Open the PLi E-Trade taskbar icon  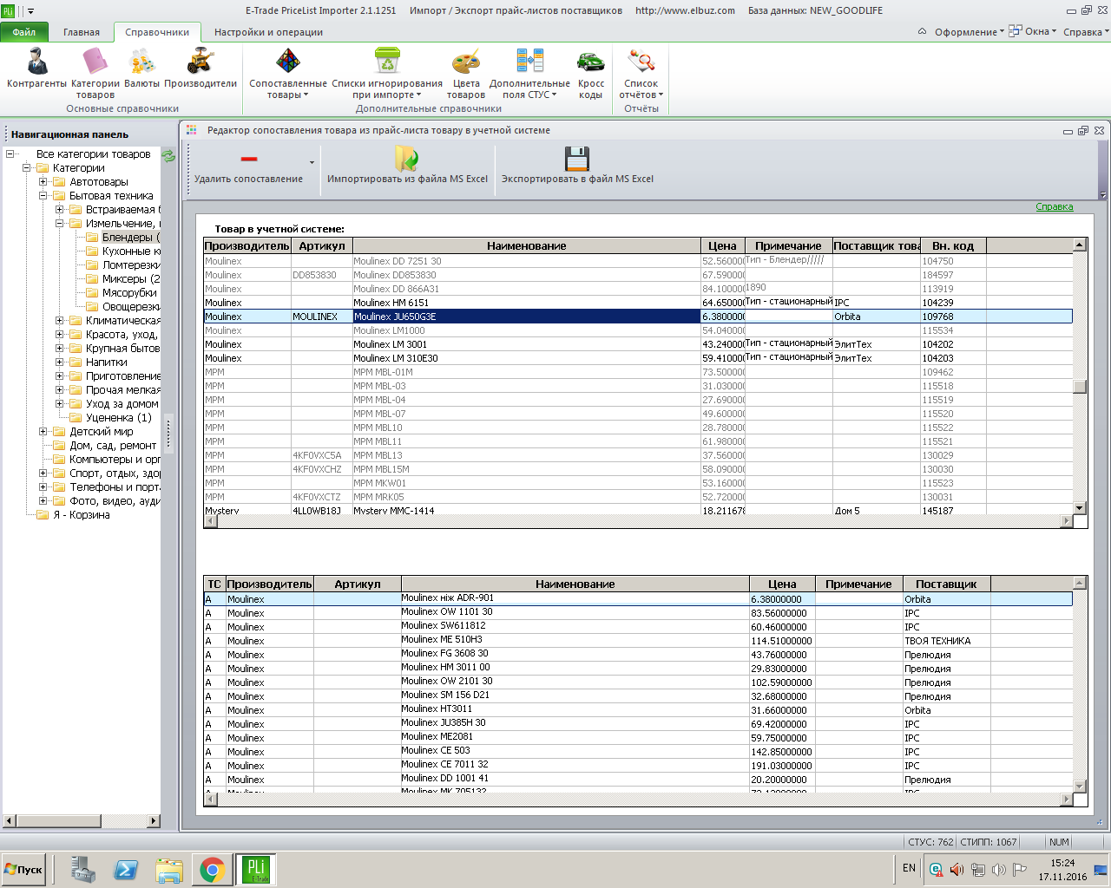pos(256,869)
